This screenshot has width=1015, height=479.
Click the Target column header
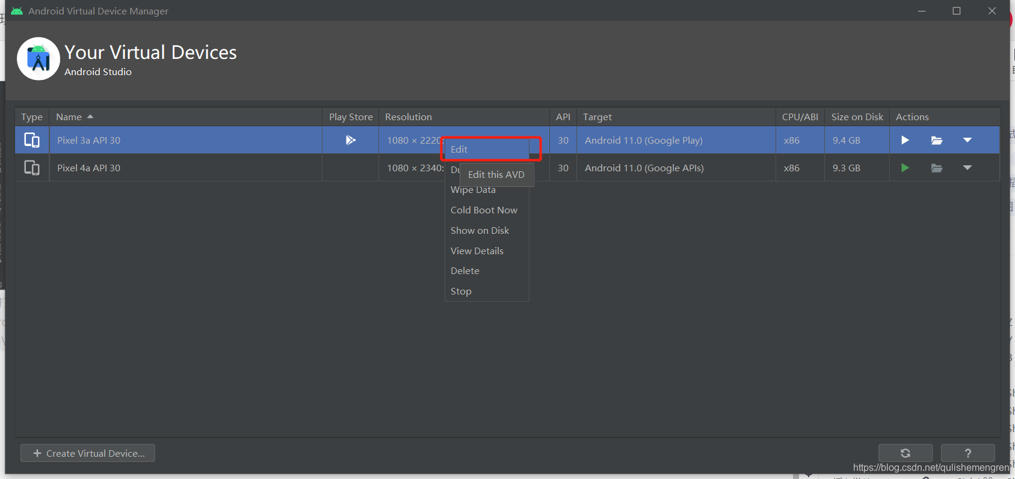coord(676,117)
